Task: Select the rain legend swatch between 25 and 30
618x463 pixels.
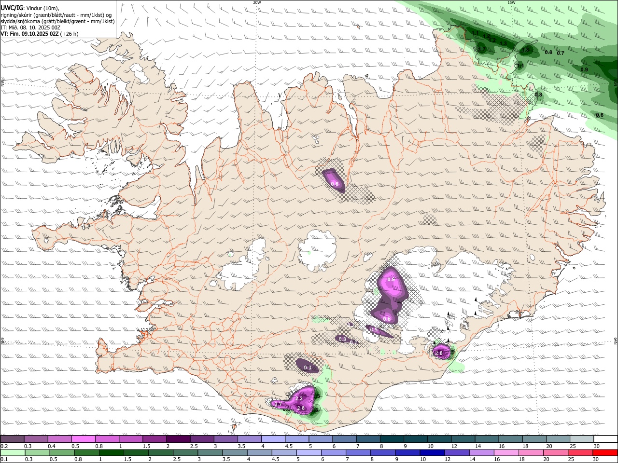Action: [580, 452]
